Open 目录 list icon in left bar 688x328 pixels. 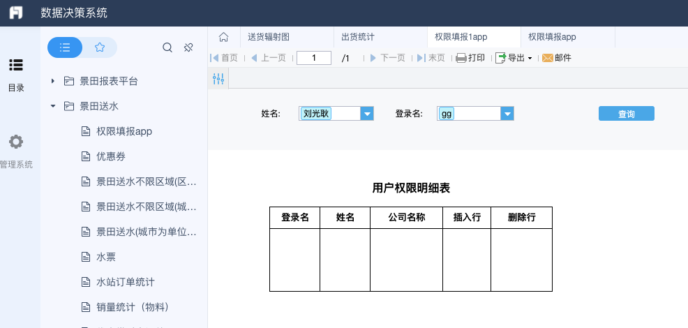(x=15, y=65)
